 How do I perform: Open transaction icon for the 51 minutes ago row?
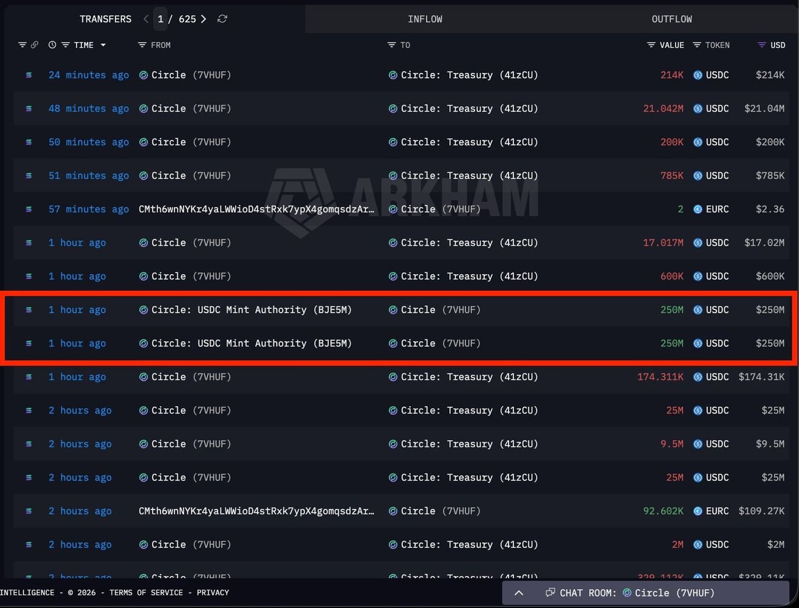coord(29,175)
